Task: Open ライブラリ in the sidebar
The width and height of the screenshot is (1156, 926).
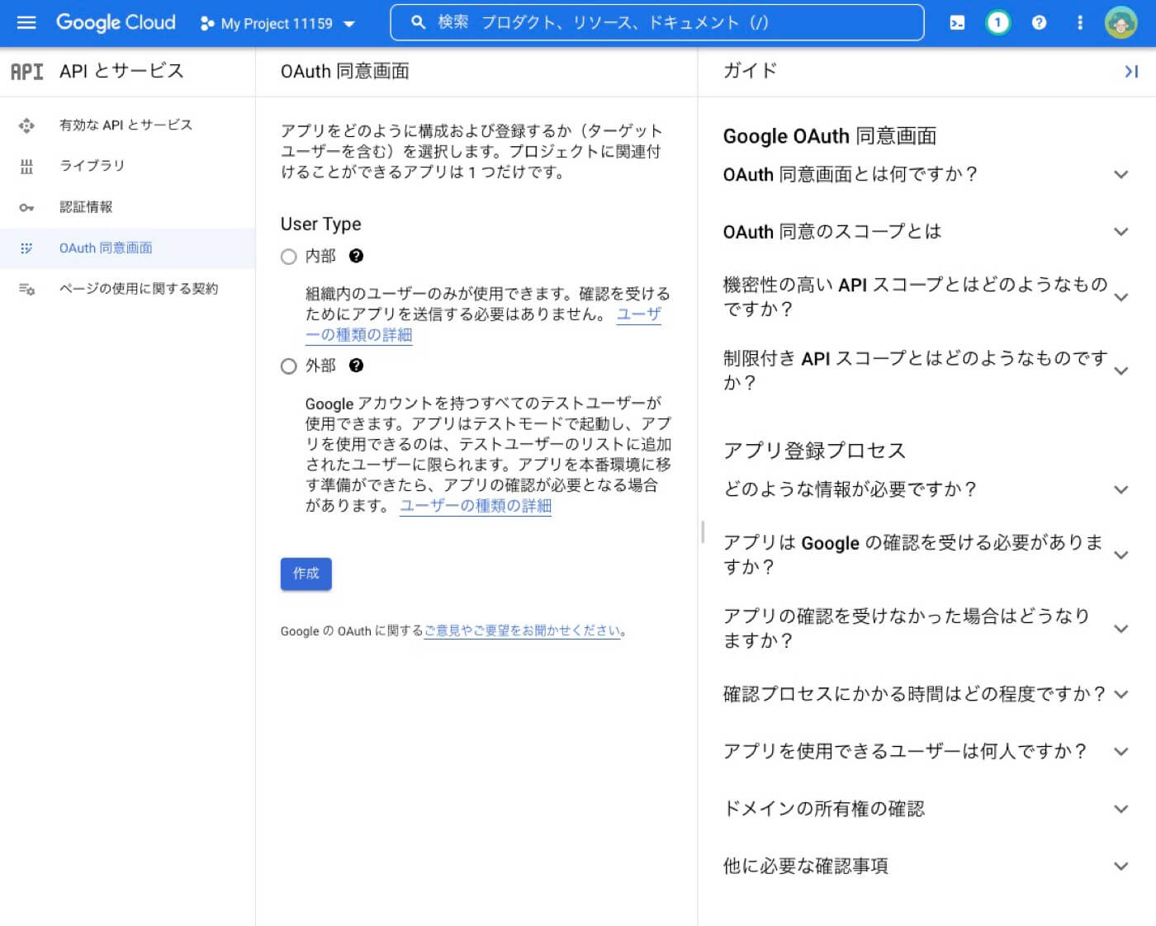Action: tap(92, 166)
